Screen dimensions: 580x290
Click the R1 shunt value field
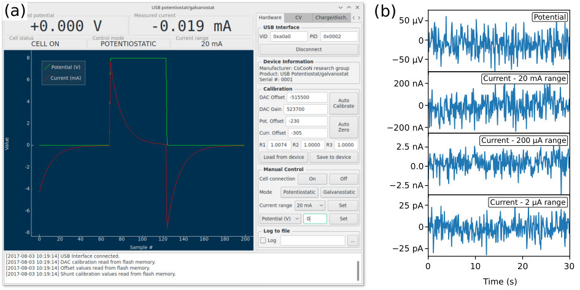click(x=279, y=145)
